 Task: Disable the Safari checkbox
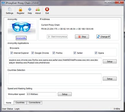click(x=75, y=53)
